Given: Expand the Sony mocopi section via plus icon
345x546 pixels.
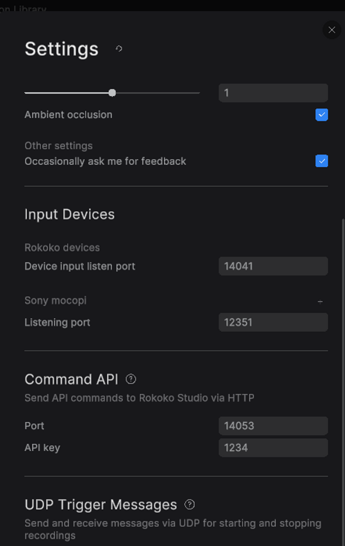Looking at the screenshot, I should [320, 301].
